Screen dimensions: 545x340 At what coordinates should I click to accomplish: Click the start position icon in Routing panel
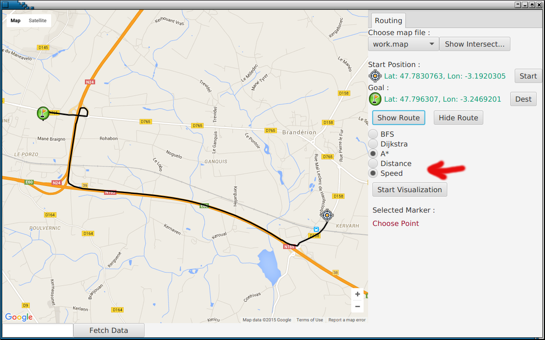click(x=375, y=76)
